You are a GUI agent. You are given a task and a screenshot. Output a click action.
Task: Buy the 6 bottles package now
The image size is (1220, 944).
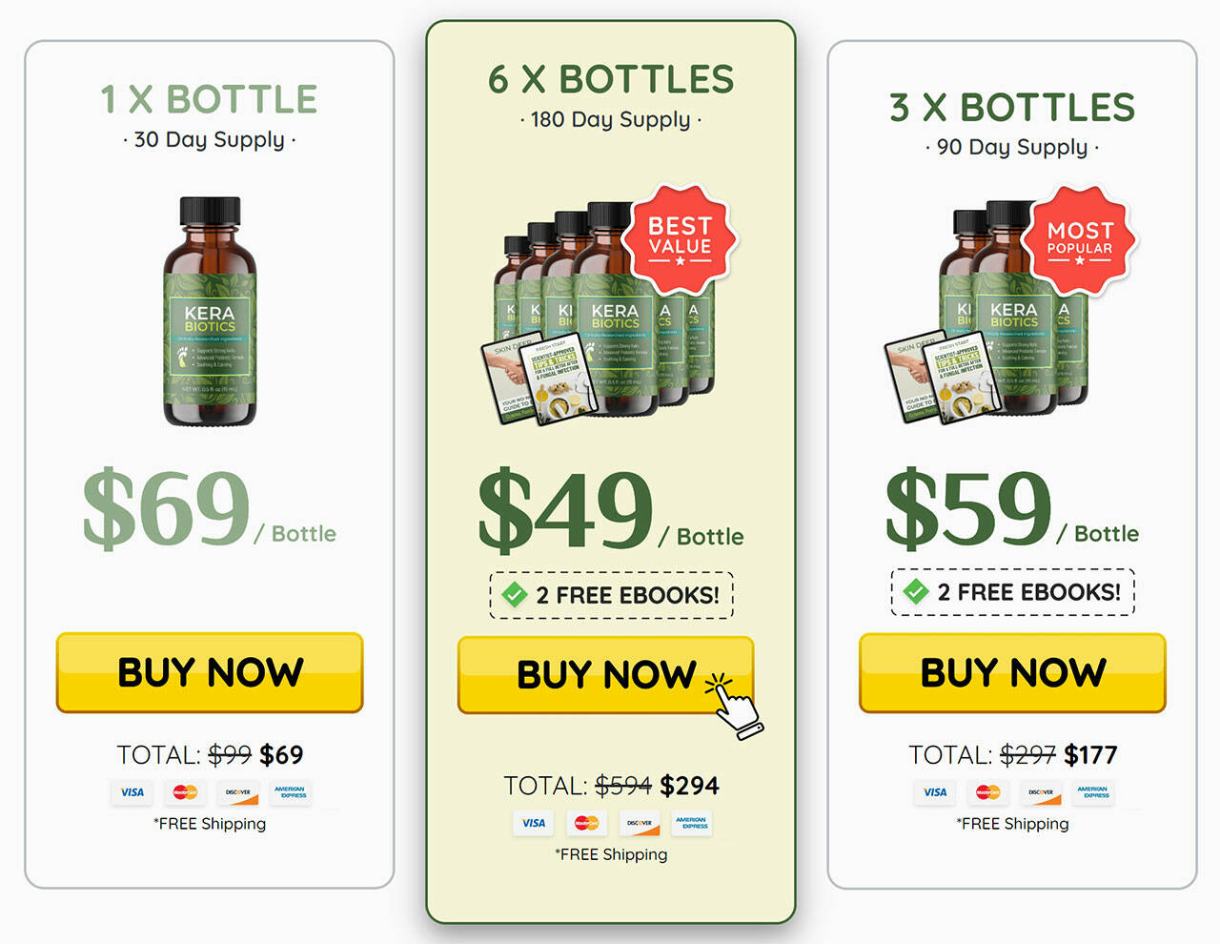(x=606, y=675)
